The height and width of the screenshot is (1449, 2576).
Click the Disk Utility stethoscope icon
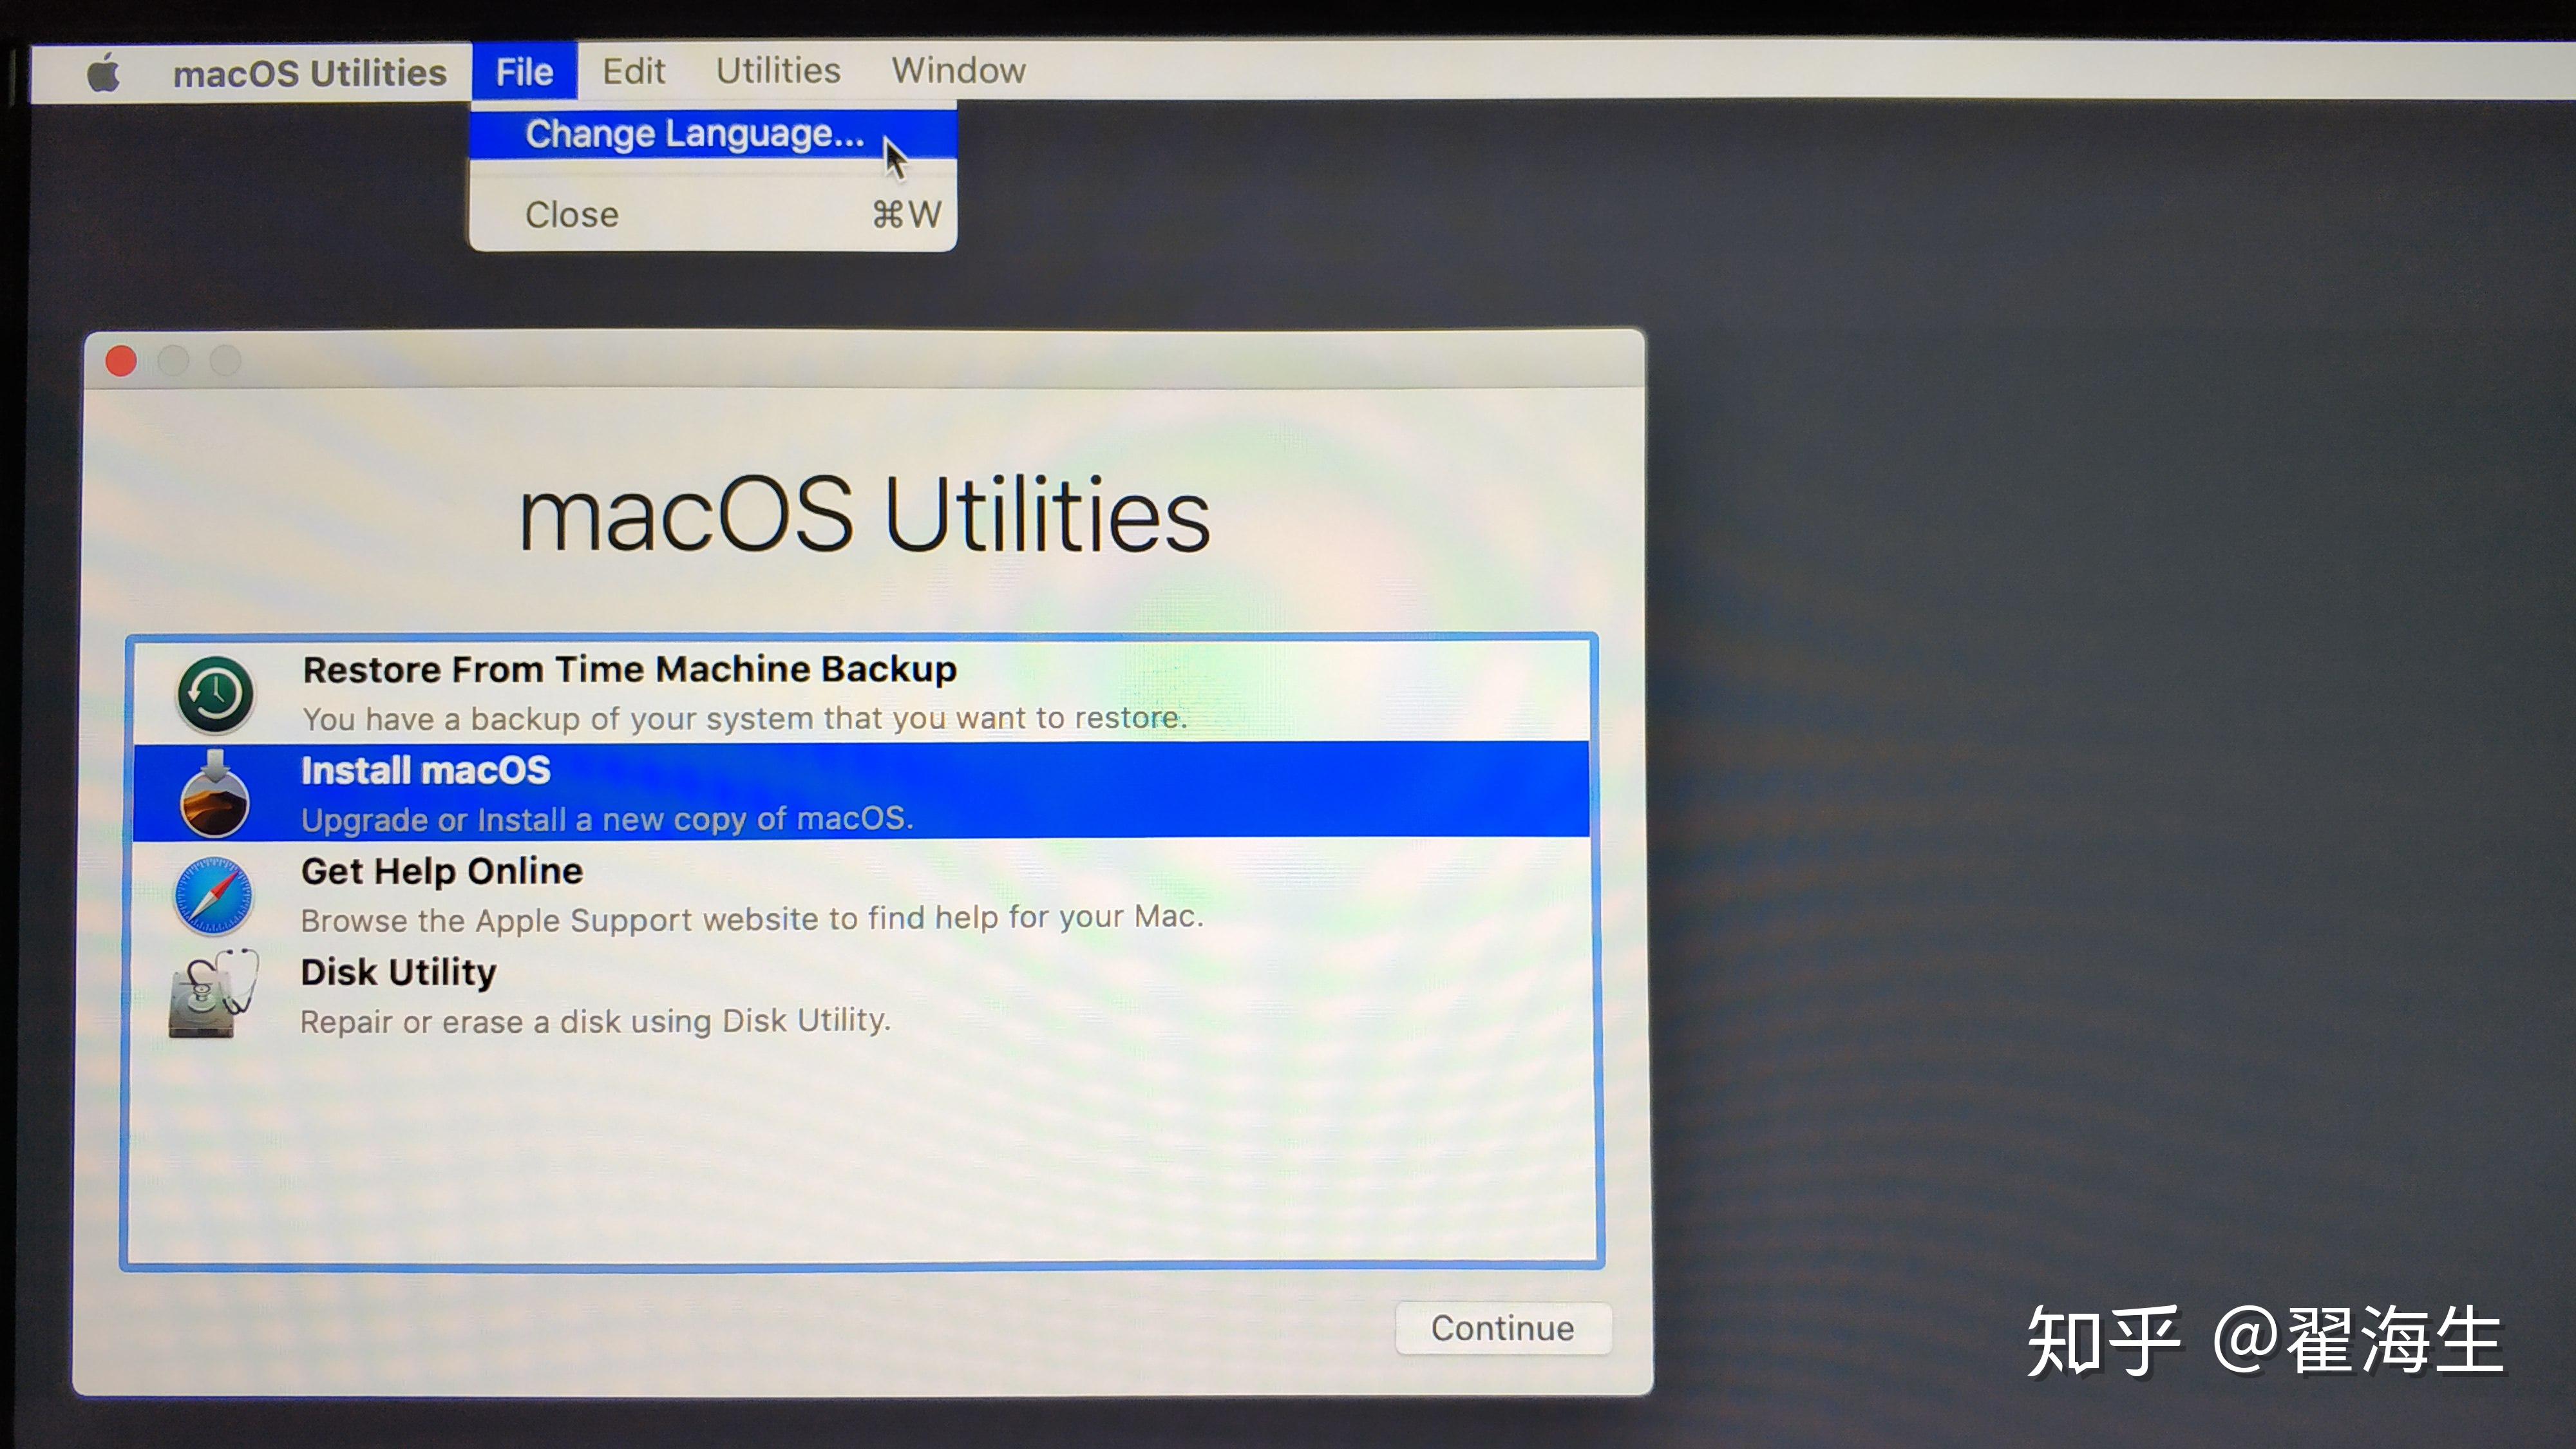tap(213, 995)
